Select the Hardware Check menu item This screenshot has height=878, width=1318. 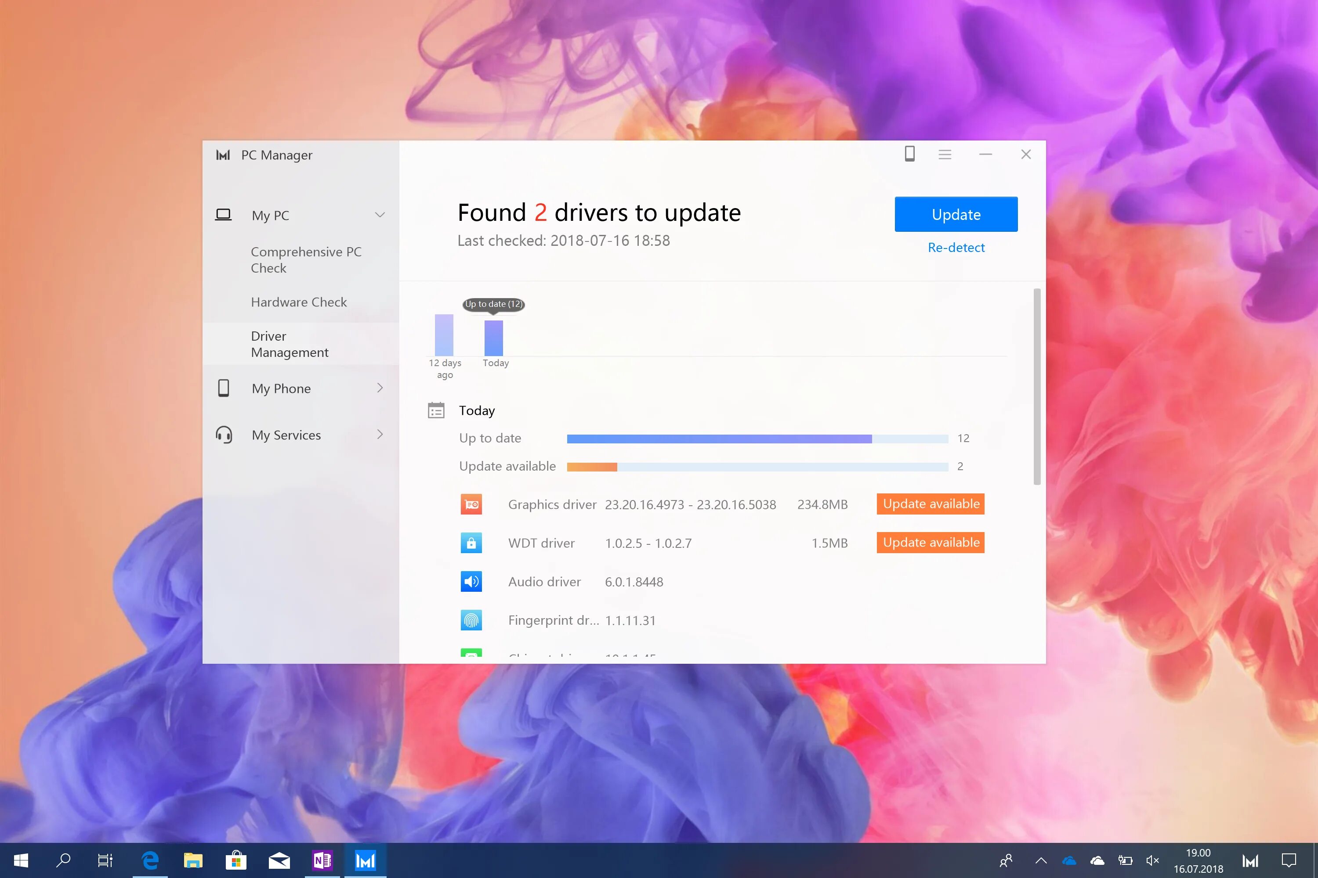click(x=299, y=301)
